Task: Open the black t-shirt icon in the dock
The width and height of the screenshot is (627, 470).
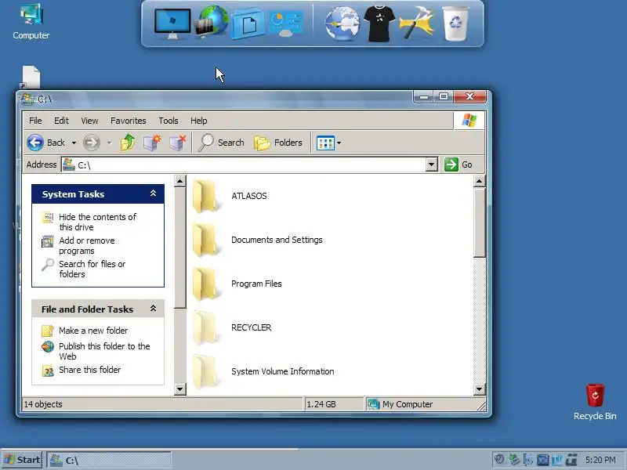Action: coord(379,23)
